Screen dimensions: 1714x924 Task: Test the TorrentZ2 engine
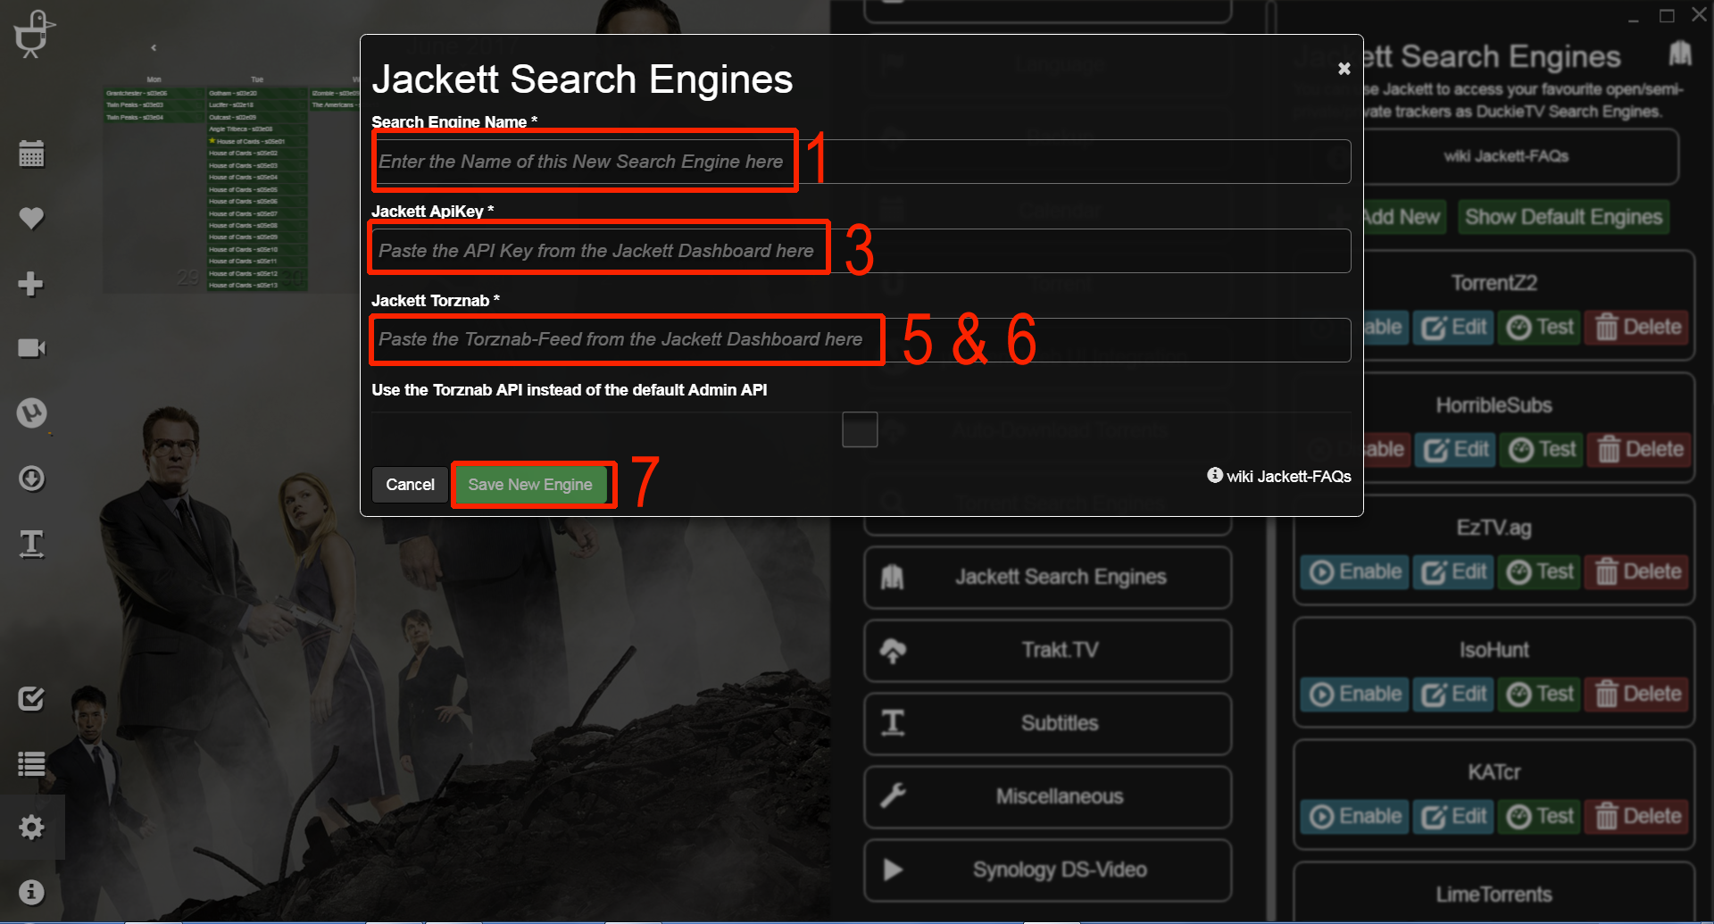[x=1541, y=328]
